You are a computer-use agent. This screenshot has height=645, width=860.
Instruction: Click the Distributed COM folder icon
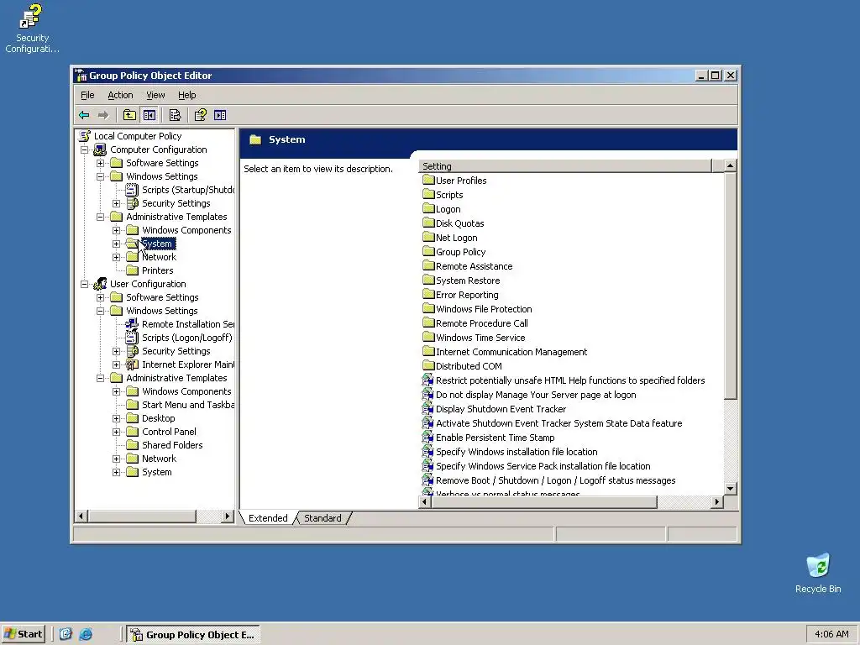[x=428, y=365]
